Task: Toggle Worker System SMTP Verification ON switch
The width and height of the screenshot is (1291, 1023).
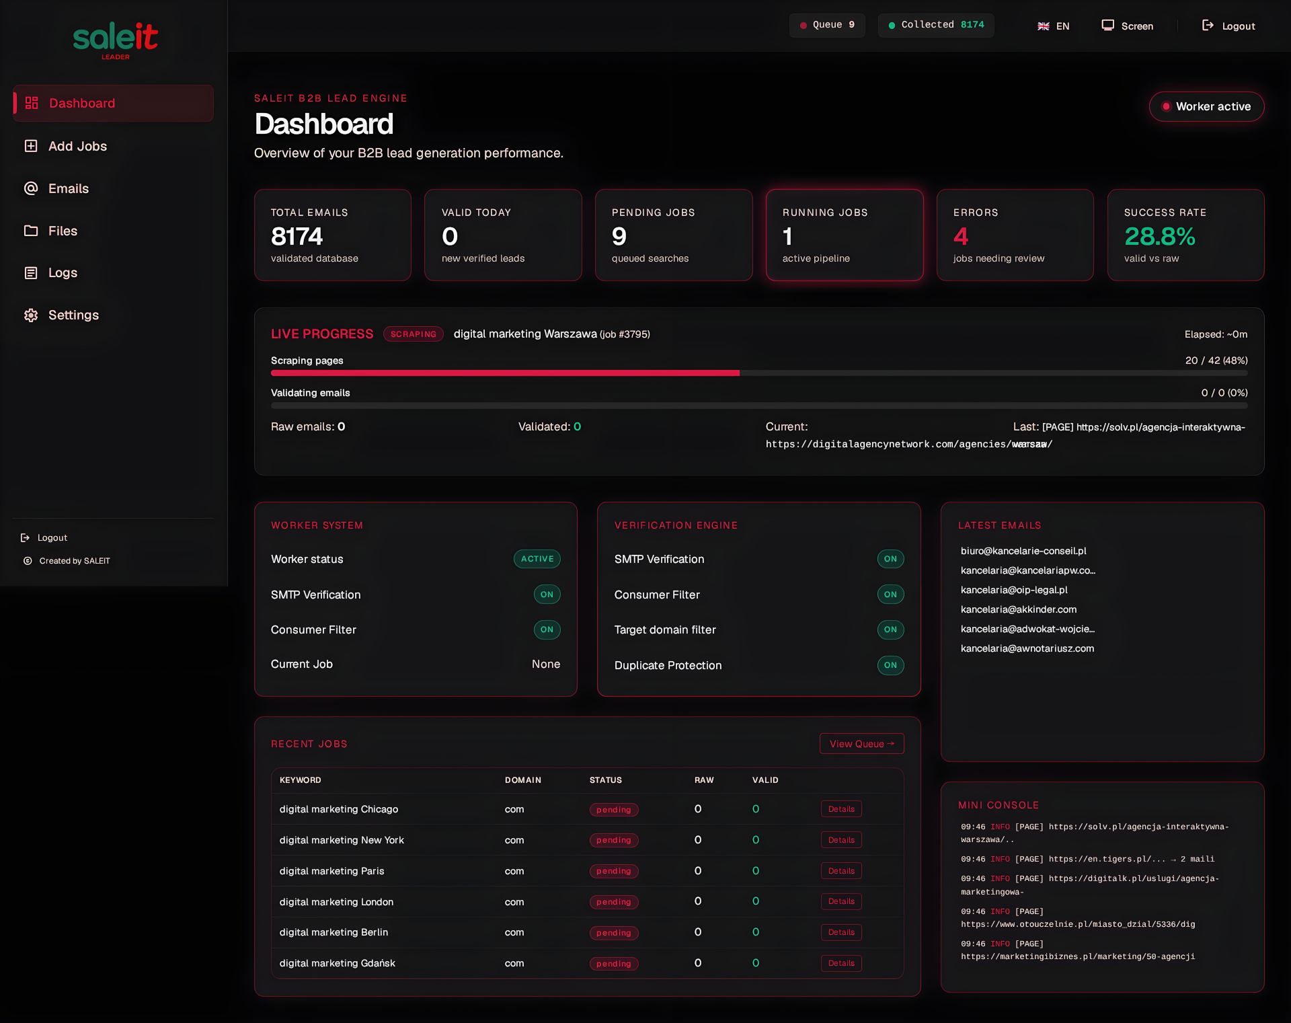Action: (x=547, y=595)
